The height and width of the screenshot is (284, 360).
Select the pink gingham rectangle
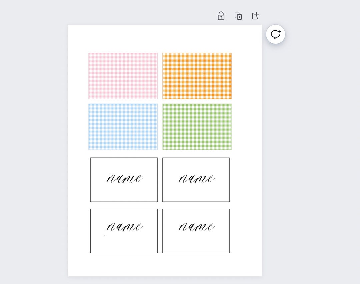123,76
